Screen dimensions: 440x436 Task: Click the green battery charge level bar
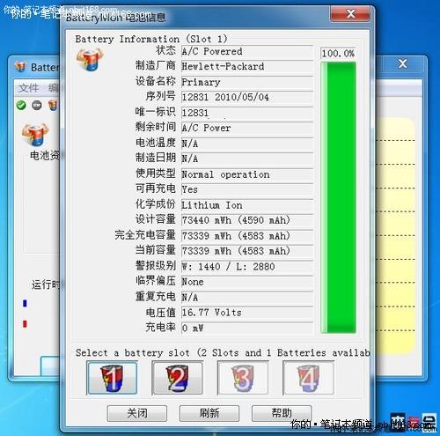pyautogui.click(x=339, y=197)
